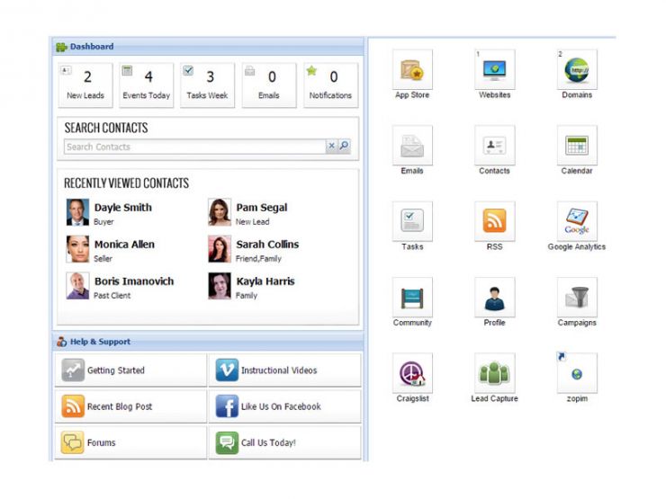
Task: Select Sarah Collins' profile photo
Action: [x=220, y=249]
